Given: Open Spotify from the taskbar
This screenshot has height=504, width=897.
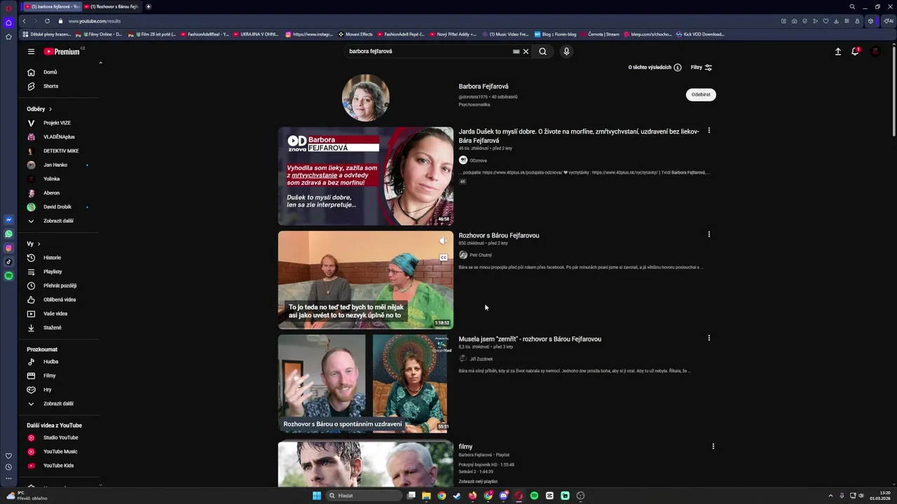Looking at the screenshot, I should coord(534,496).
